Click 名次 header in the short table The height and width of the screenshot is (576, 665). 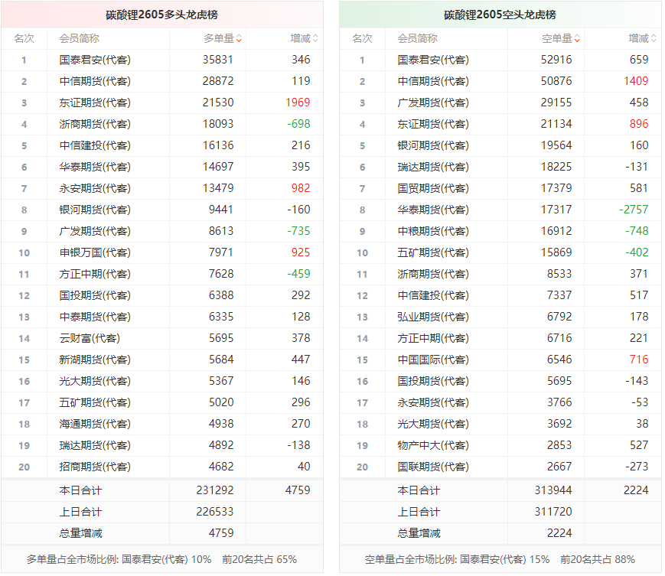pyautogui.click(x=362, y=38)
